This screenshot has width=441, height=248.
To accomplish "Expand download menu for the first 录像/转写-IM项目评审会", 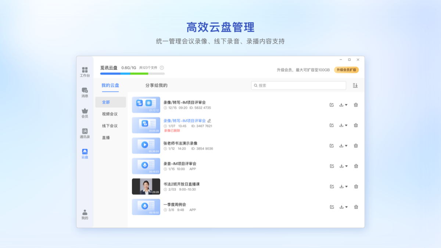I will coord(343,105).
